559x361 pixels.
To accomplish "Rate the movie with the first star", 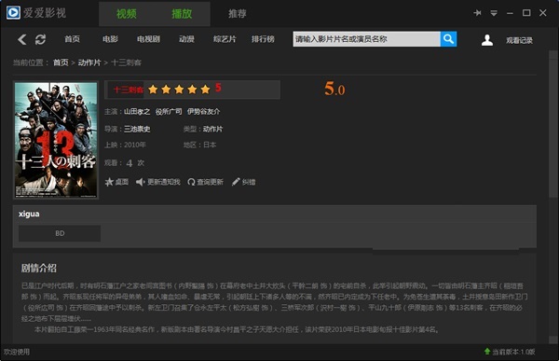I will point(153,90).
